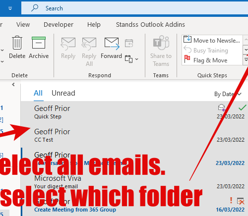This screenshot has width=248, height=216.
Task: Click the green checkmark on Quick Step email
Action: point(242,108)
